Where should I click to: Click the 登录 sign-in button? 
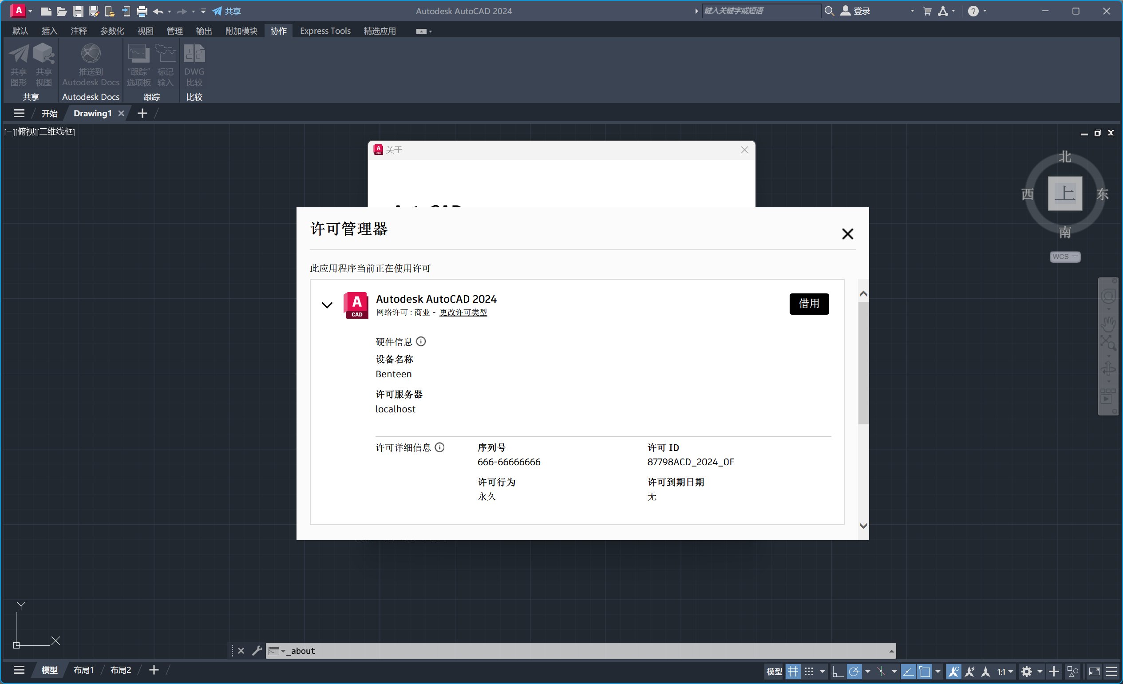click(855, 11)
